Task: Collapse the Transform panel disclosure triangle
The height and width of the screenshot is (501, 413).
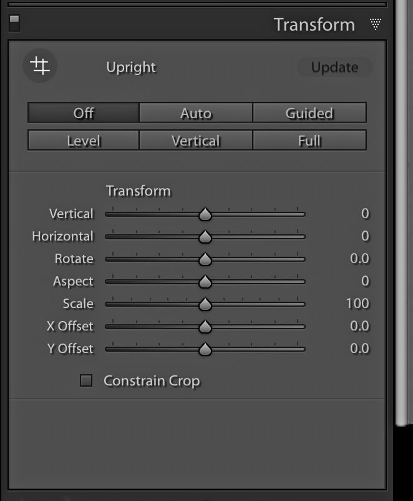Action: [376, 24]
